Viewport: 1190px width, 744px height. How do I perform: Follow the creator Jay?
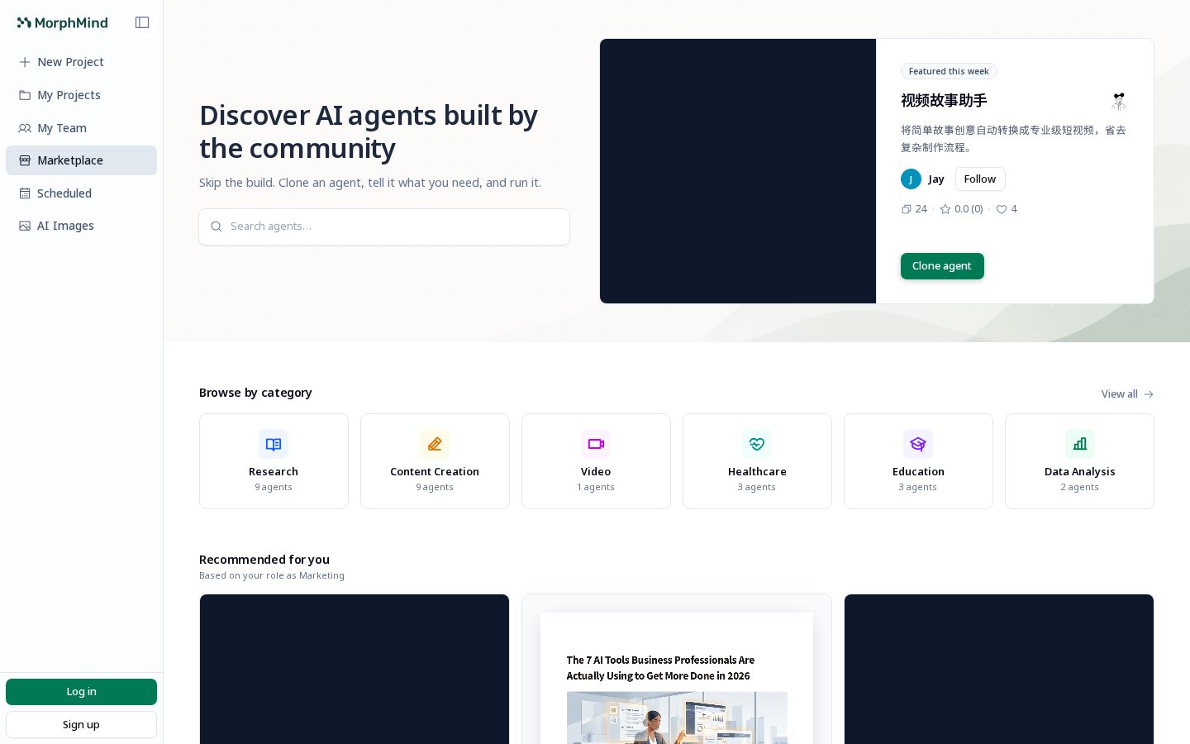point(980,179)
